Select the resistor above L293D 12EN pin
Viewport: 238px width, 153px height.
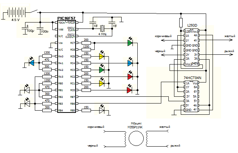click(181, 22)
